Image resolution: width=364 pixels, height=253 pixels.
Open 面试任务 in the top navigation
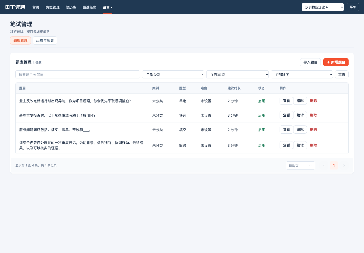coord(89,7)
